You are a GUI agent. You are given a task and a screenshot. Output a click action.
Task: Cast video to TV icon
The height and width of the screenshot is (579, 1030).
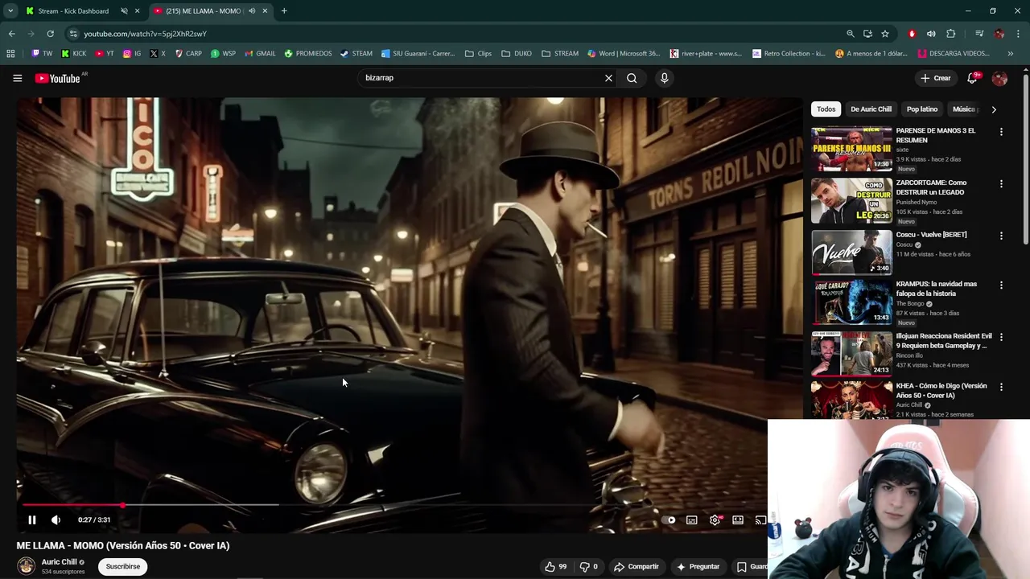[x=760, y=519]
